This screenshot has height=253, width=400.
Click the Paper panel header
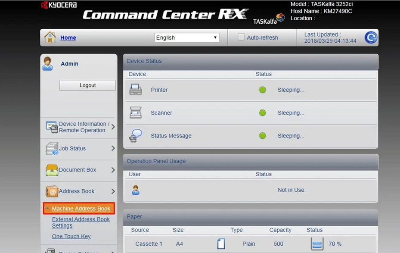click(x=251, y=217)
